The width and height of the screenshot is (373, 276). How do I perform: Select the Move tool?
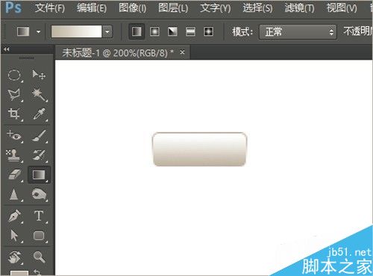(x=39, y=75)
